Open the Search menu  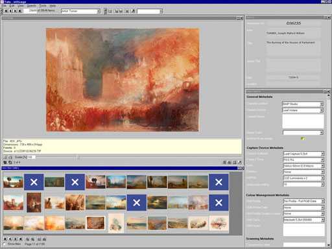32,6
